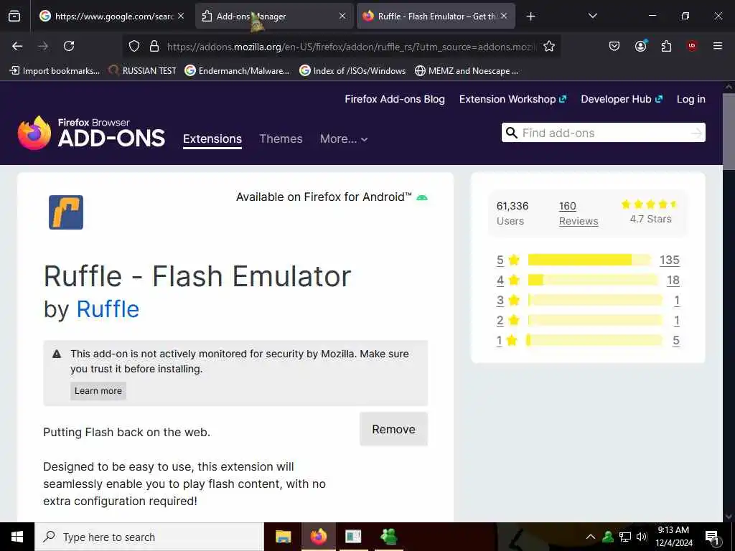Reload the current page
This screenshot has height=551, width=735.
(69, 46)
